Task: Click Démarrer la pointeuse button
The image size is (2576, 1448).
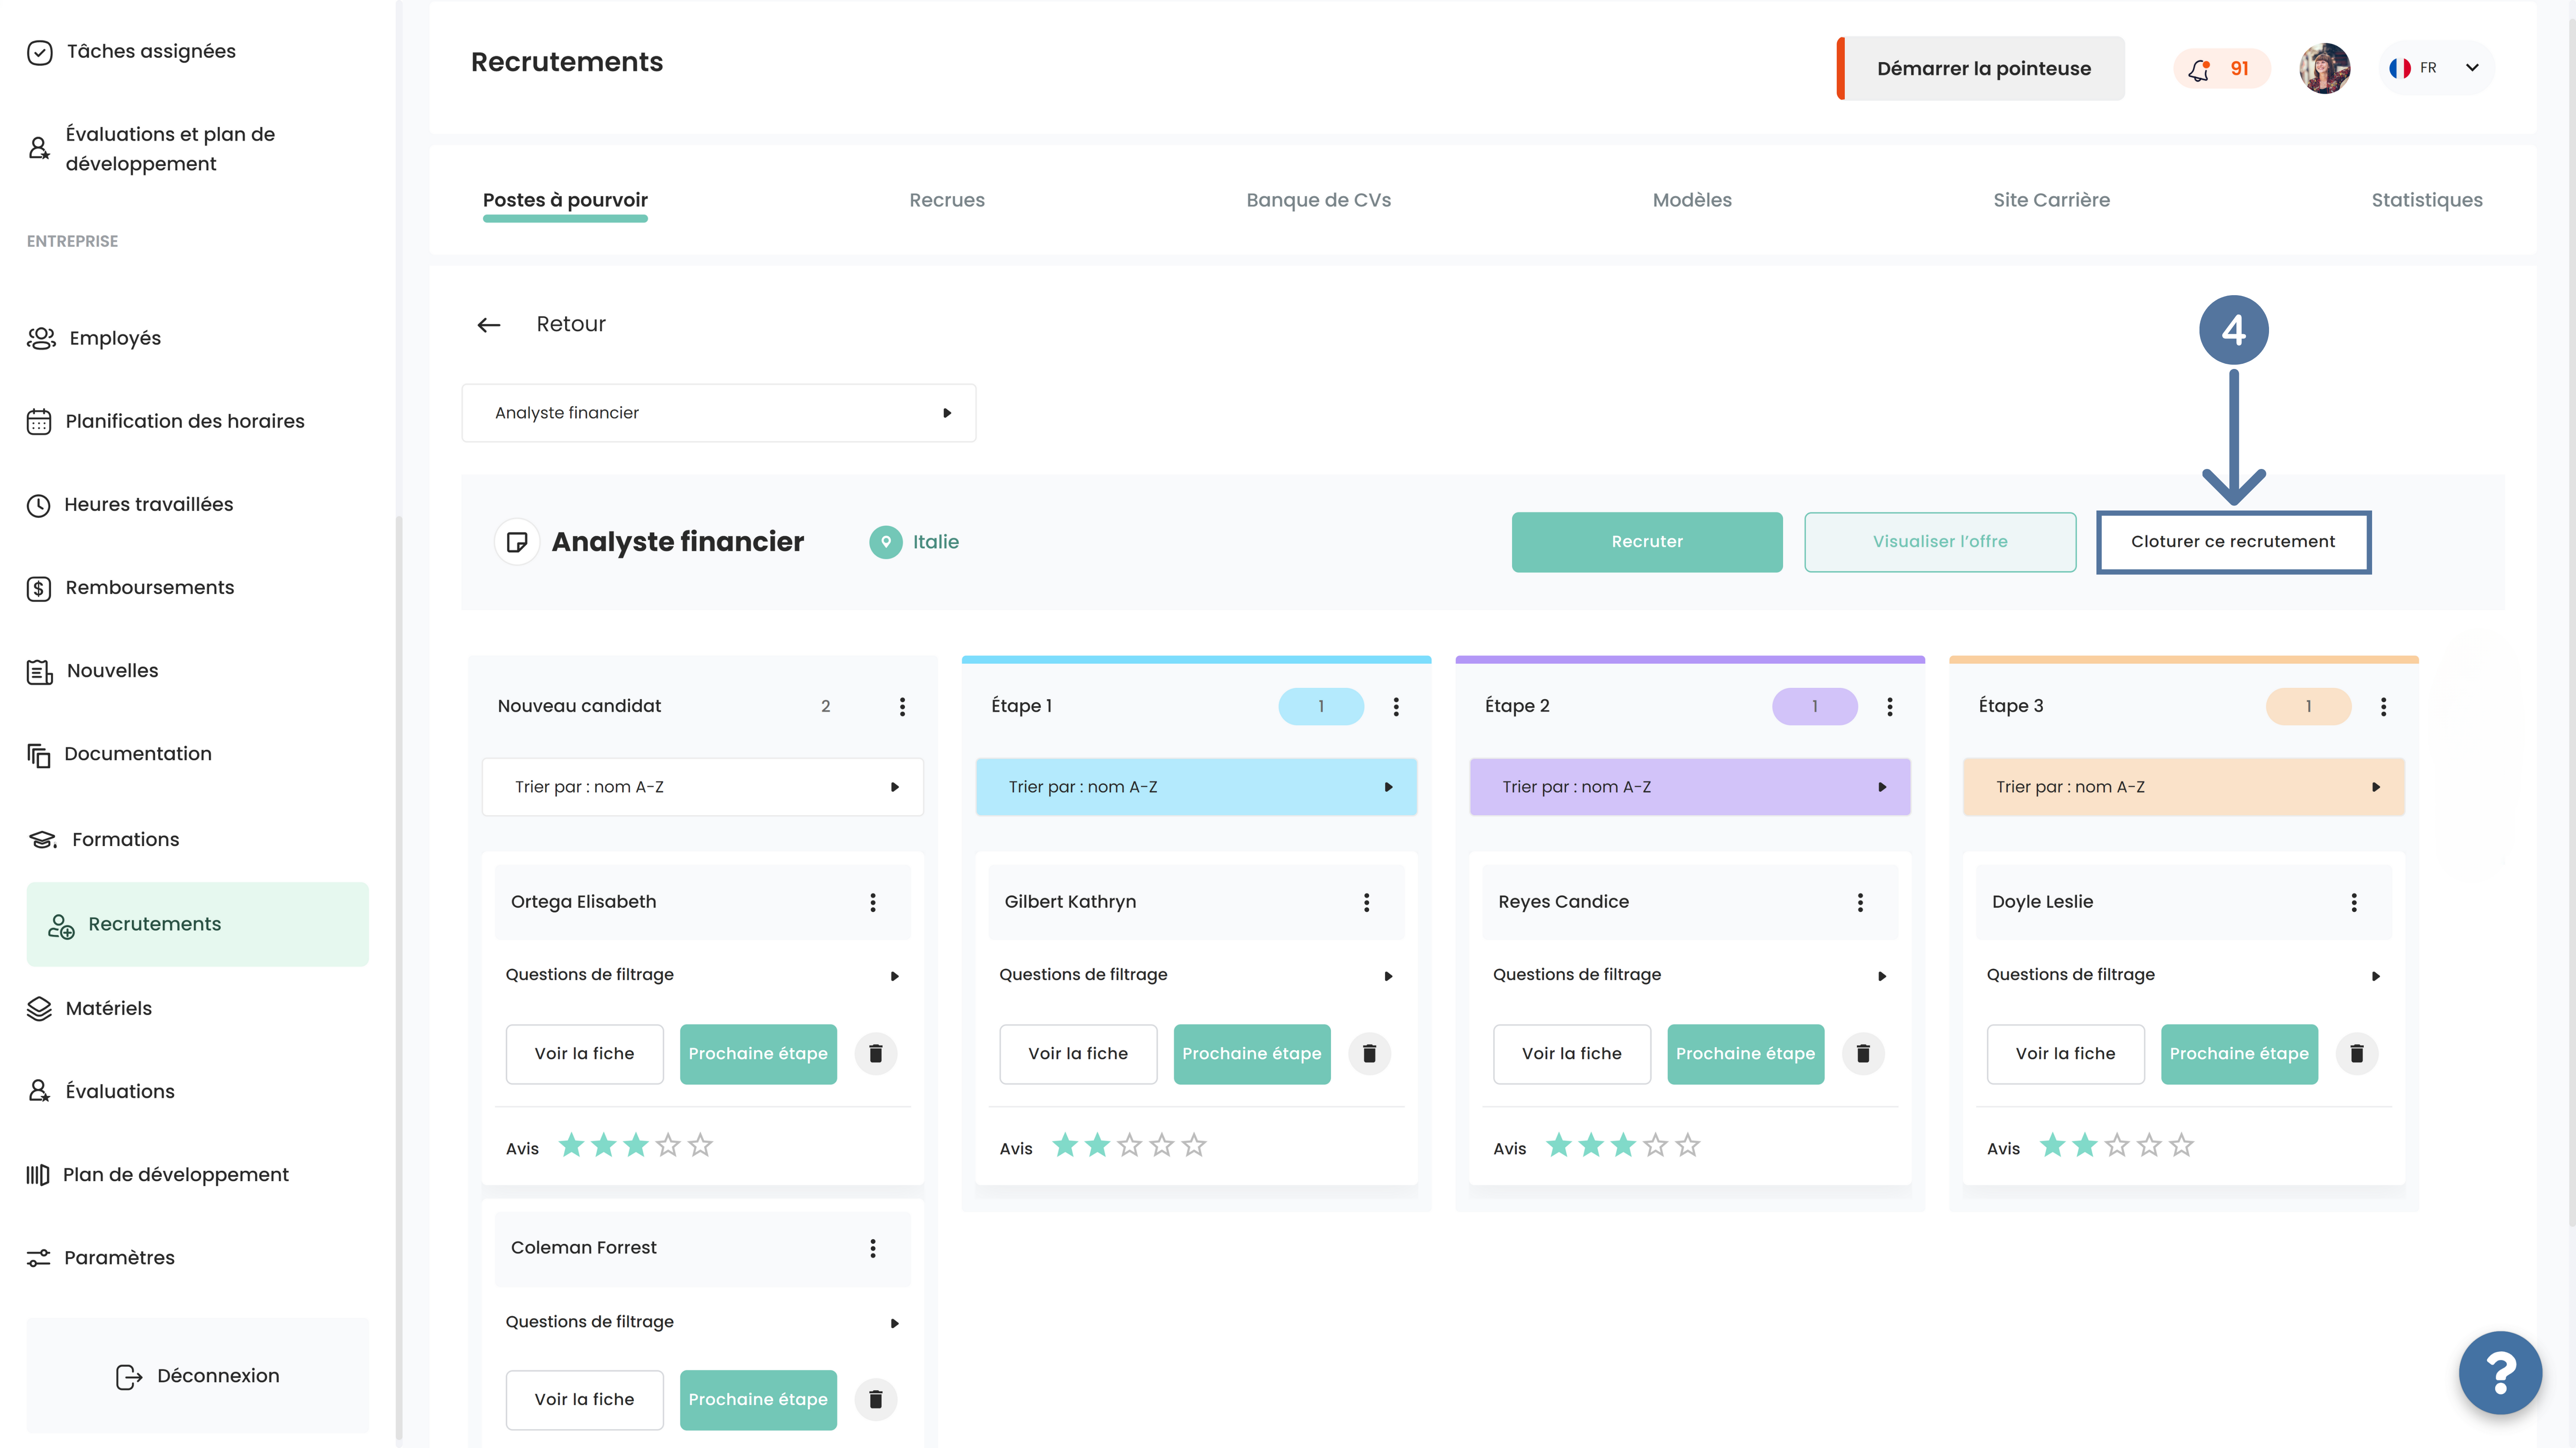Action: coord(1981,69)
